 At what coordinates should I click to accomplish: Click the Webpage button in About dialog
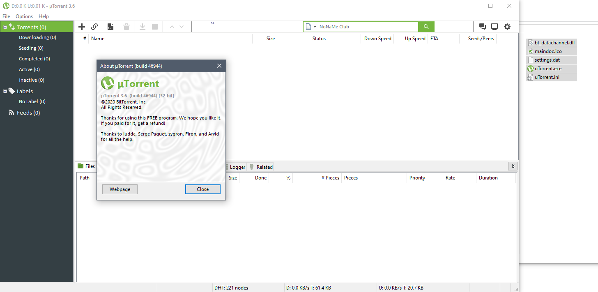(x=120, y=189)
